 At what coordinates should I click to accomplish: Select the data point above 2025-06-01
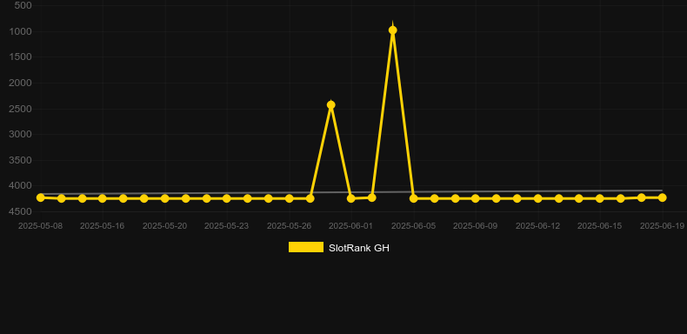tap(351, 198)
